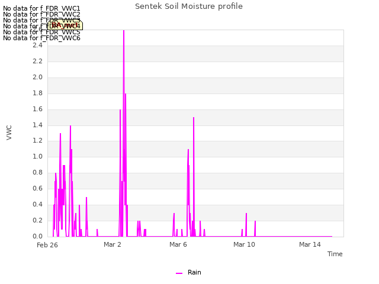Click the 0.6 y-axis tick label
Screen dimensions: 379x284
click(x=37, y=188)
